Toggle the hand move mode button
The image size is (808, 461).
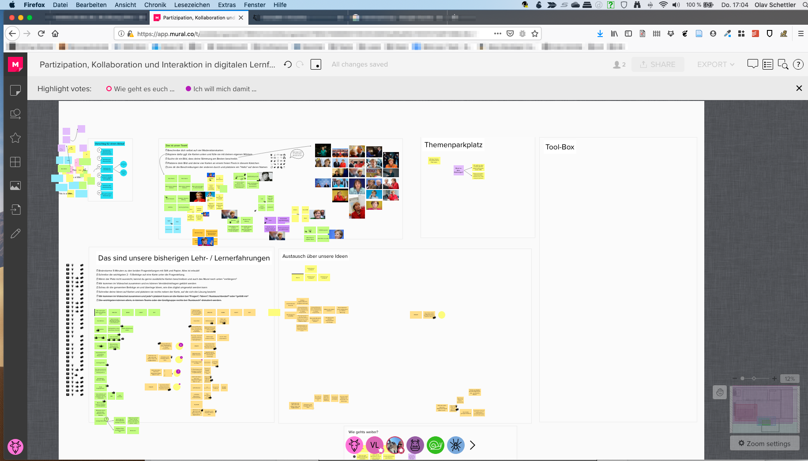pyautogui.click(x=720, y=392)
